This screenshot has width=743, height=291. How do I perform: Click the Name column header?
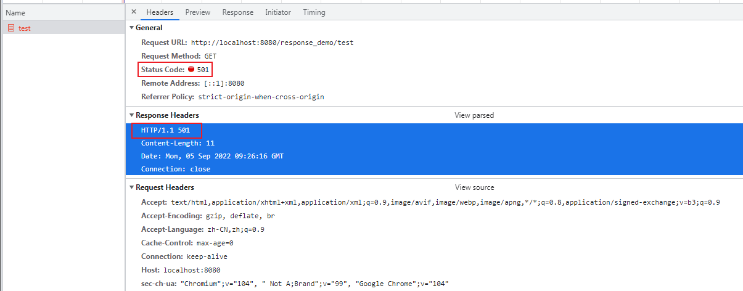coord(15,12)
